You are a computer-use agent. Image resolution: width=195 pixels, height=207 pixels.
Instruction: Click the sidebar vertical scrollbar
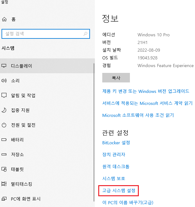pyautogui.click(x=94, y=132)
